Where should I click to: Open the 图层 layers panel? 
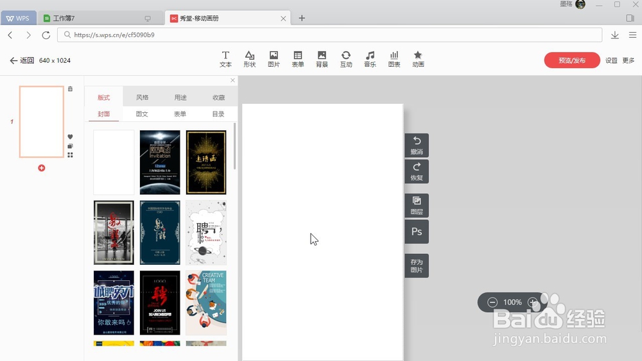[x=417, y=205]
